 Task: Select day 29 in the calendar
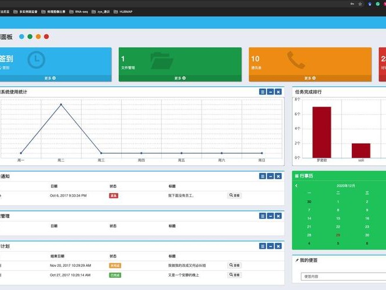338,235
